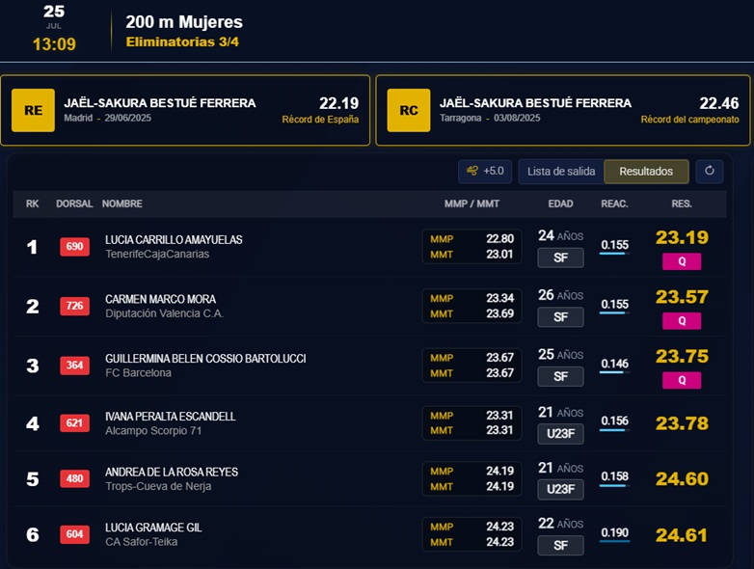Screen dimensions: 754x569
Task: Click result time 23.19
Action: tap(682, 237)
